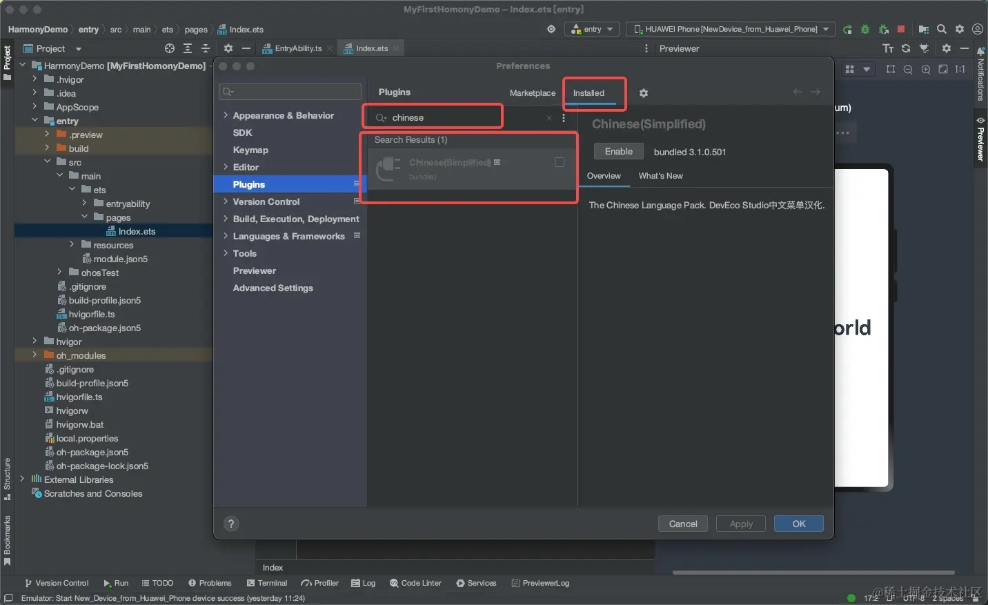Select Index.ets in the project tree
Viewport: 988px width, 605px height.
[x=137, y=231]
